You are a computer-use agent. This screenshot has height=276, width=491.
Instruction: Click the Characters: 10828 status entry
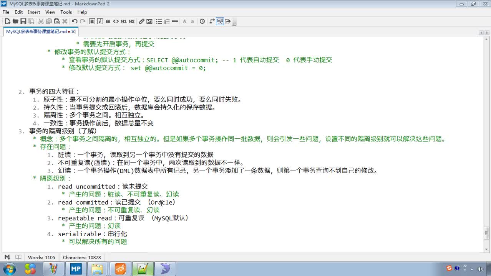[82, 258]
